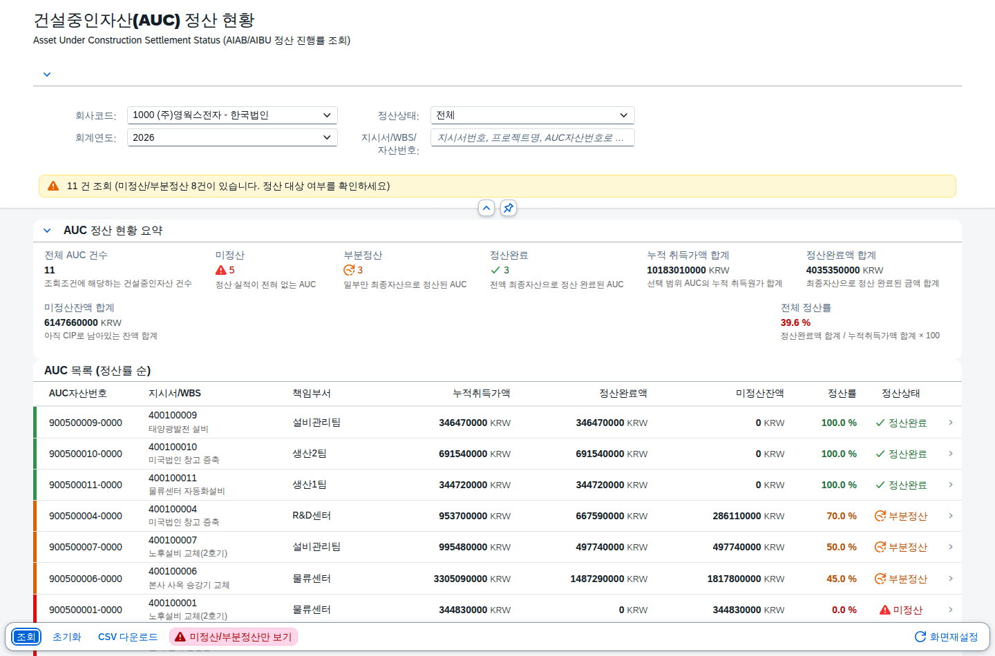Screen dimensions: 995x656
Task: Open row details arrow for 900500011-0000
Action: pos(951,485)
